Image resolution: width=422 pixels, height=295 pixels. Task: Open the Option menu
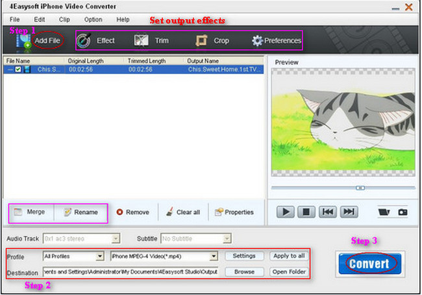93,19
